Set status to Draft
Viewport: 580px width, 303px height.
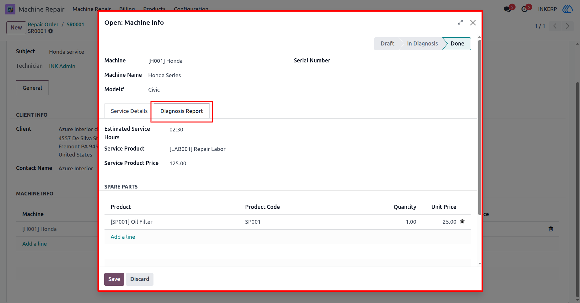pos(387,44)
